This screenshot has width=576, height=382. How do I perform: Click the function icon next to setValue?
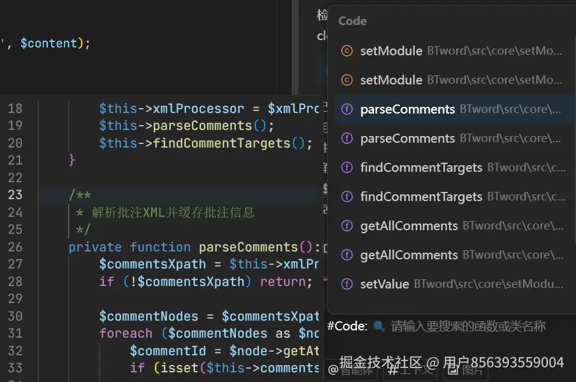pyautogui.click(x=347, y=284)
